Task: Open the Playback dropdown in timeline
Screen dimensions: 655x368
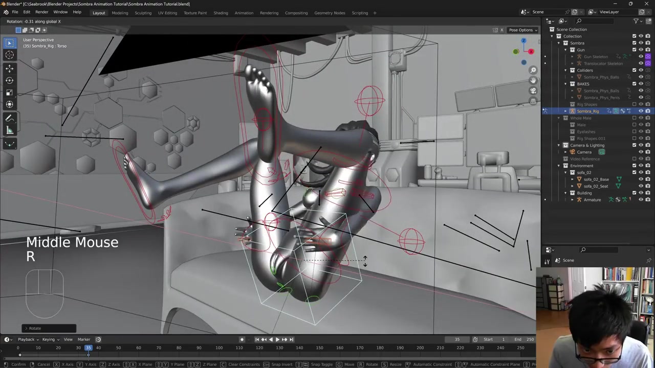Action: tap(28, 339)
